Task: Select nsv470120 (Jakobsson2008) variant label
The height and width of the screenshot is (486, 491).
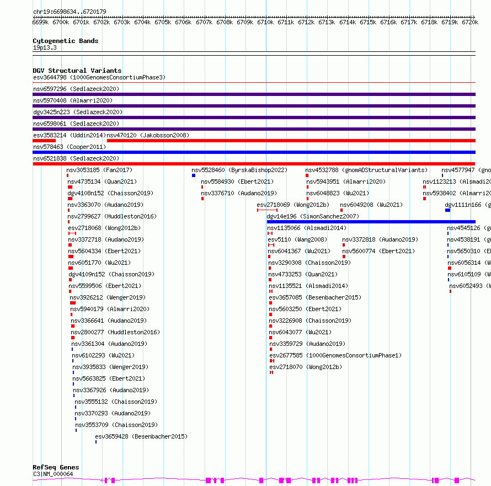Action: 148,135
